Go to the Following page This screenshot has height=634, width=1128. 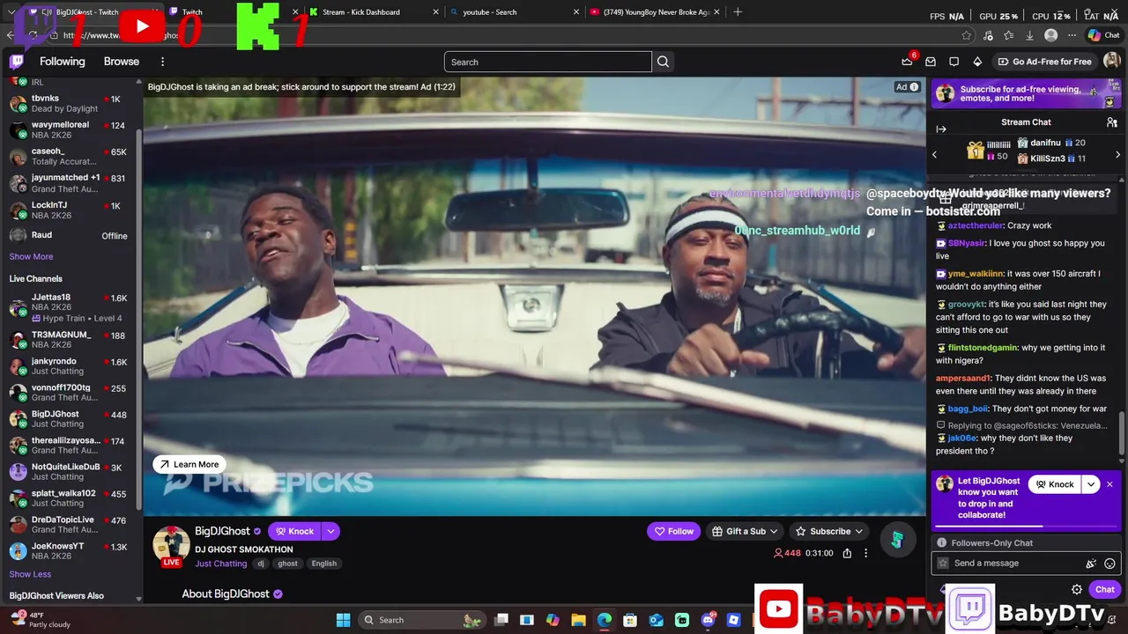(x=63, y=62)
